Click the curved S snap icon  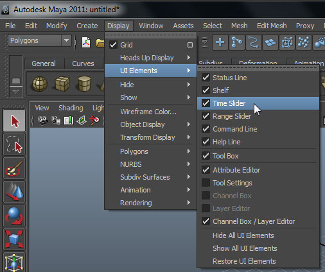(254, 42)
